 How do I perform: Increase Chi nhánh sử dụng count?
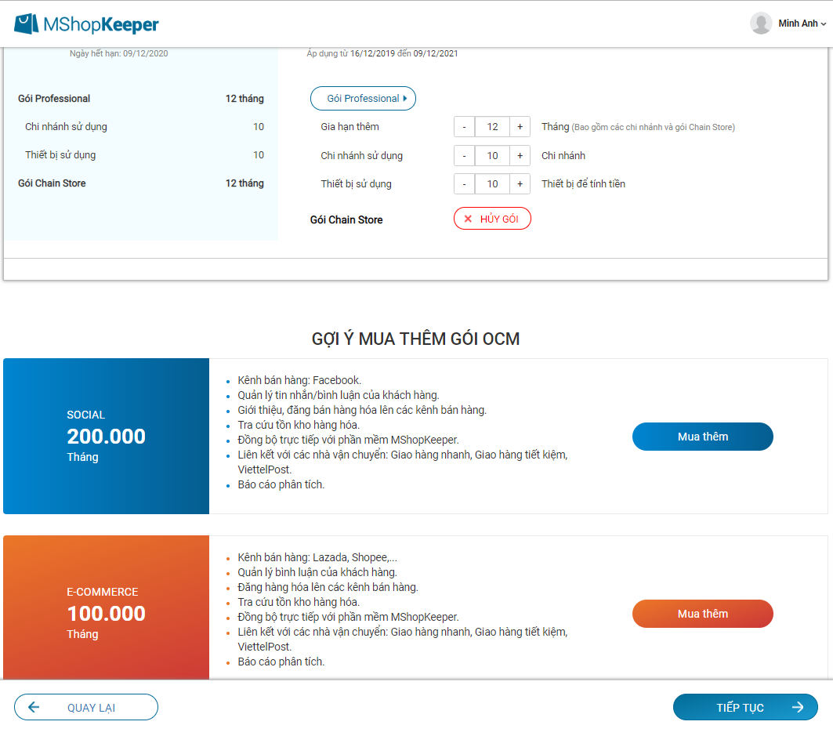point(520,156)
